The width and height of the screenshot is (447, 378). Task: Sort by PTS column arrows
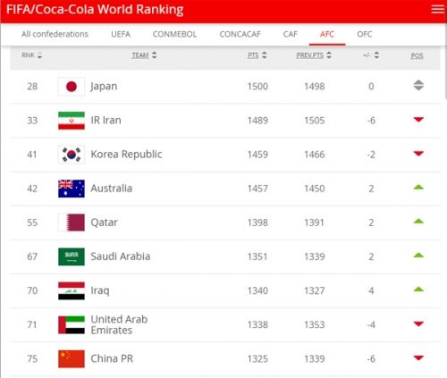(x=265, y=55)
